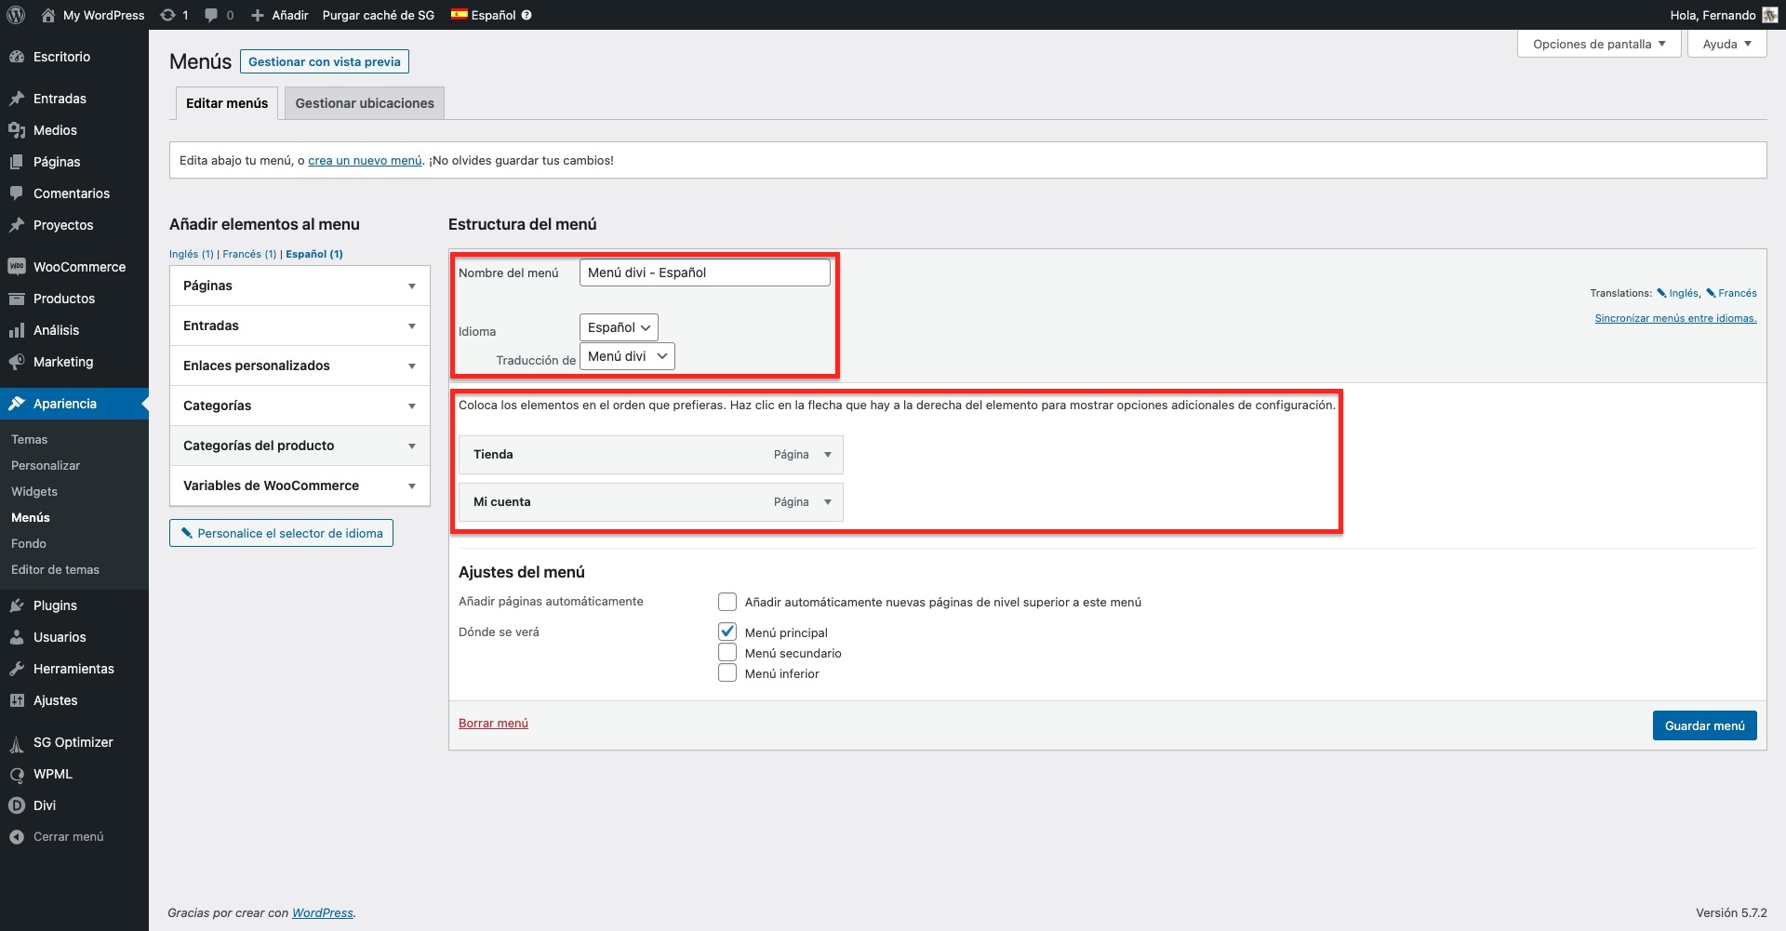Image resolution: width=1786 pixels, height=931 pixels.
Task: Click the WooCommerce icon in sidebar
Action: (17, 267)
